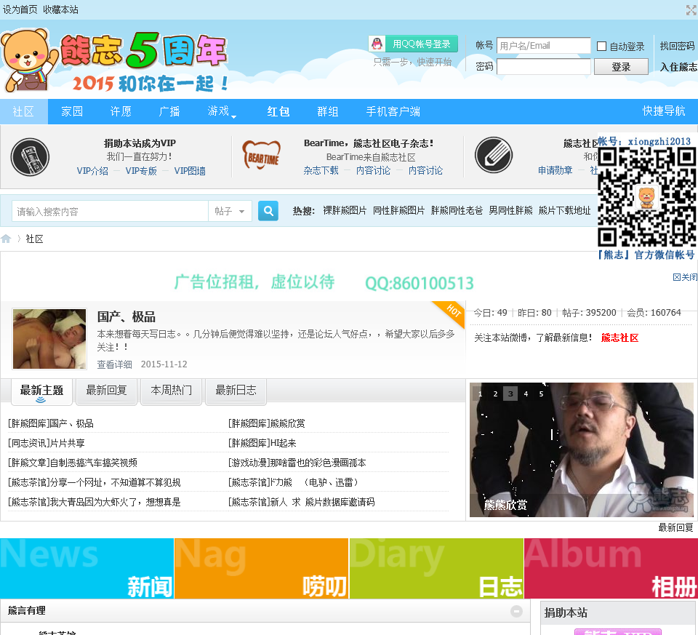Screen dimensions: 698x635
Task: Switch to the 本周热门 tab
Action: click(172, 392)
